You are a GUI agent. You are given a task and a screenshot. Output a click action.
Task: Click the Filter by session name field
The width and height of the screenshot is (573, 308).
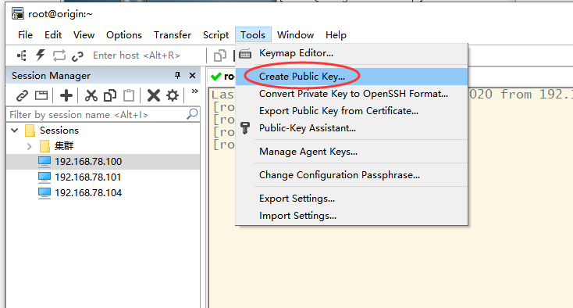point(103,114)
